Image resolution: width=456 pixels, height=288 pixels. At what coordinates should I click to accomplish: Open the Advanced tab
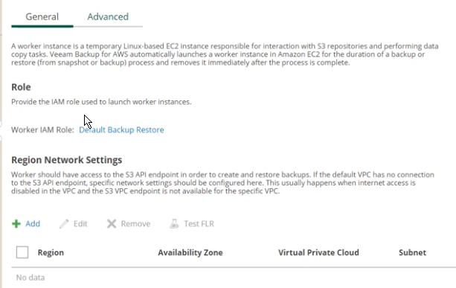click(x=108, y=16)
